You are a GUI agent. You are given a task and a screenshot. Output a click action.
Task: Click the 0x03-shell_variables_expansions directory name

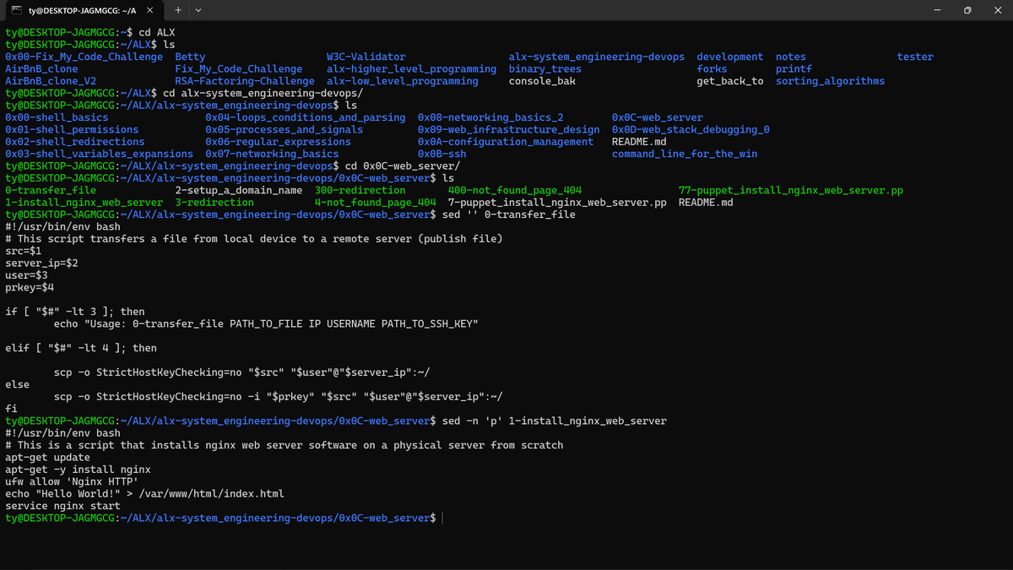99,154
